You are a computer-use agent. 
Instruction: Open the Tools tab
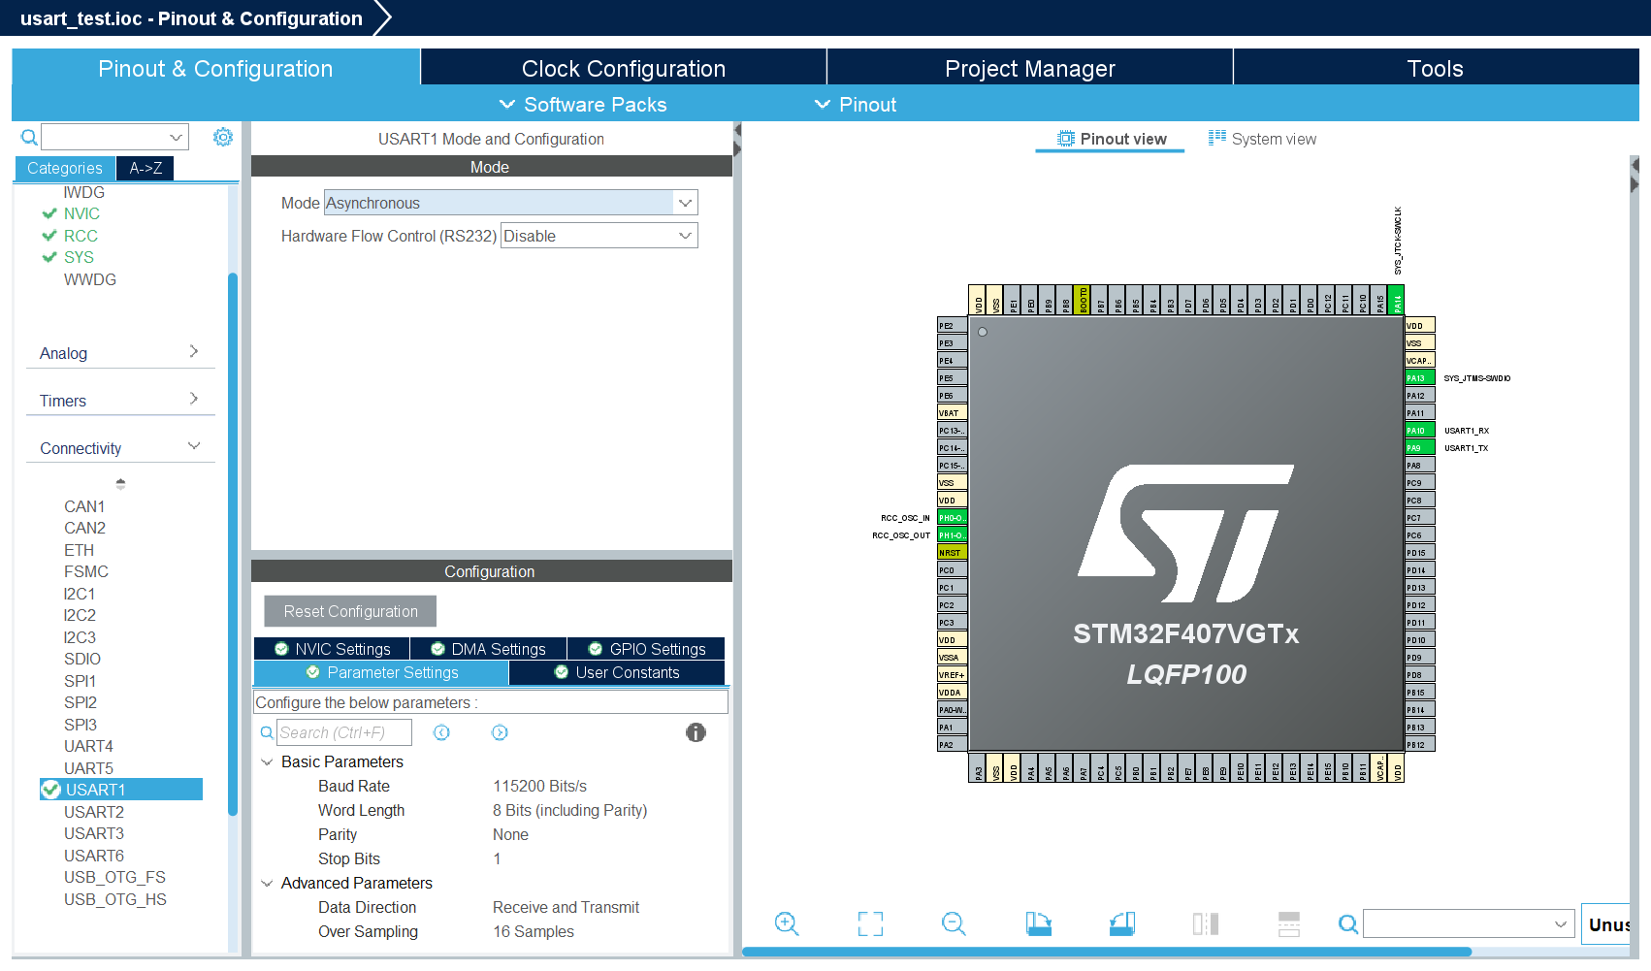[1436, 68]
